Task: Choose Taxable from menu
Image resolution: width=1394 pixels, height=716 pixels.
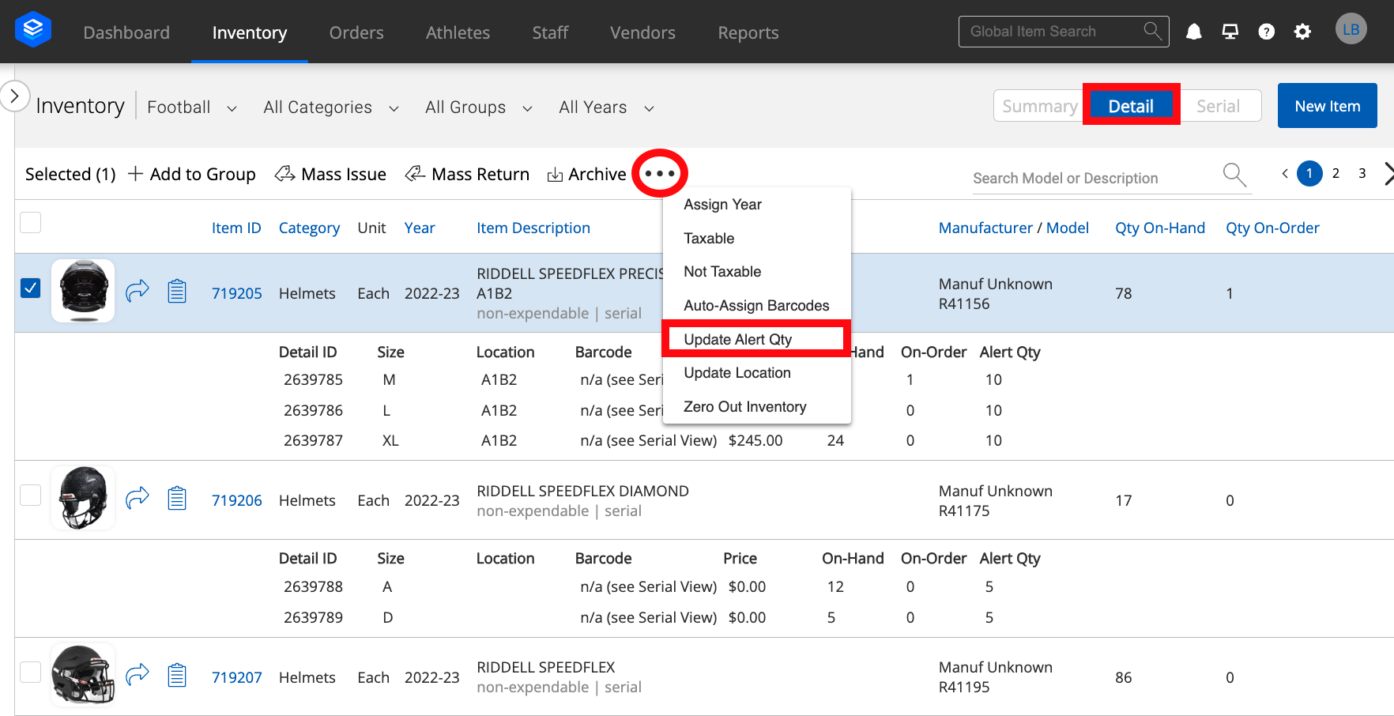Action: pyautogui.click(x=756, y=239)
